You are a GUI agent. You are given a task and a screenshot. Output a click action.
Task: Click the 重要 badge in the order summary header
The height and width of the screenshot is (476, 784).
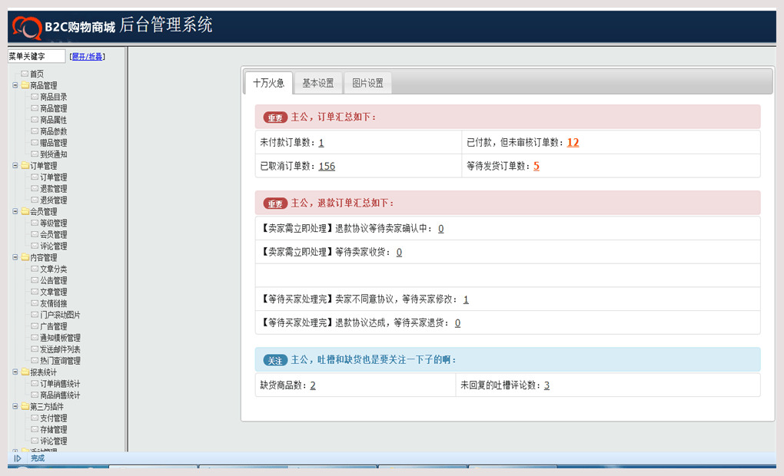274,115
